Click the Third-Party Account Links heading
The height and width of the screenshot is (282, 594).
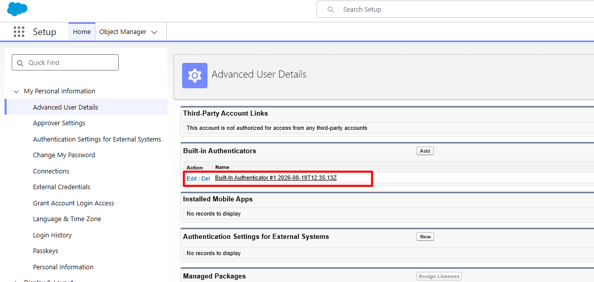225,113
